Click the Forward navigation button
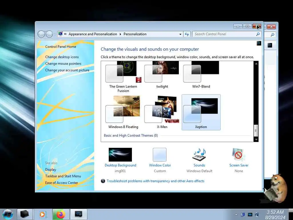293x220 pixels. click(49, 34)
